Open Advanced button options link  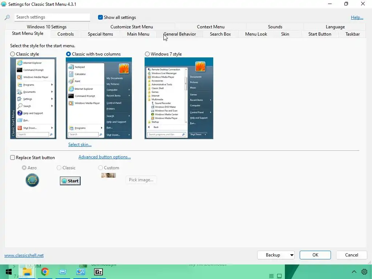(x=105, y=157)
